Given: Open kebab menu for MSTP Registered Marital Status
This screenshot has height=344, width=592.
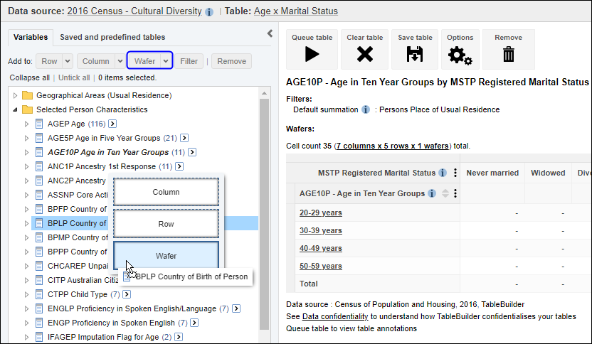Looking at the screenshot, I should point(455,173).
